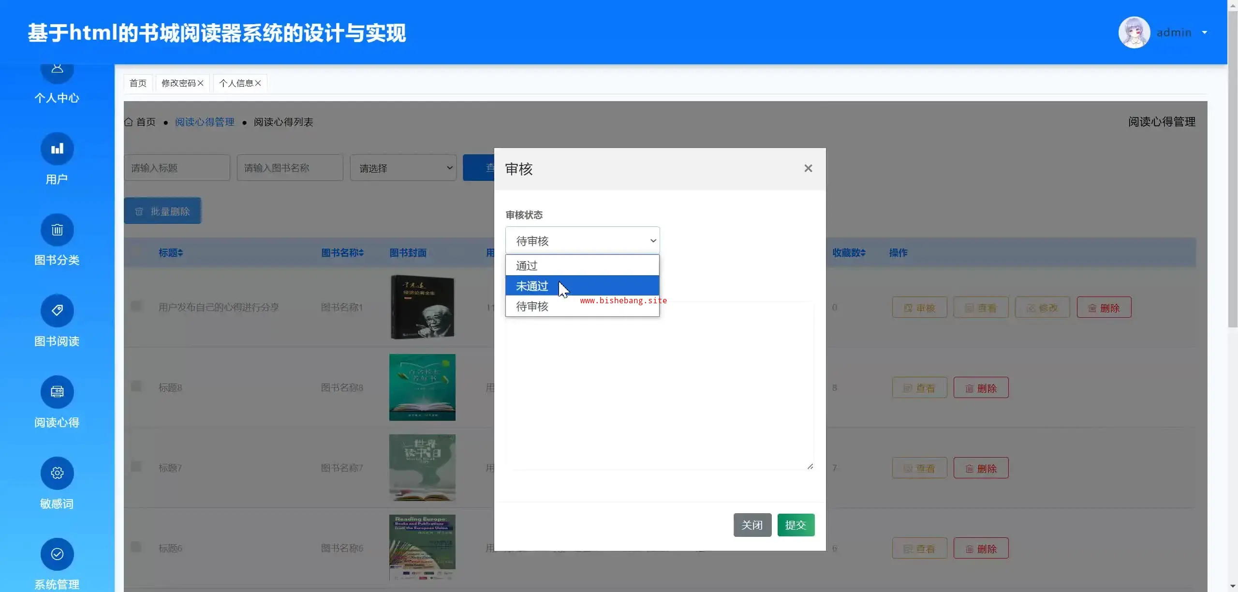1238x592 pixels.
Task: Click the 图书分类 trash-can icon
Action: click(x=57, y=230)
